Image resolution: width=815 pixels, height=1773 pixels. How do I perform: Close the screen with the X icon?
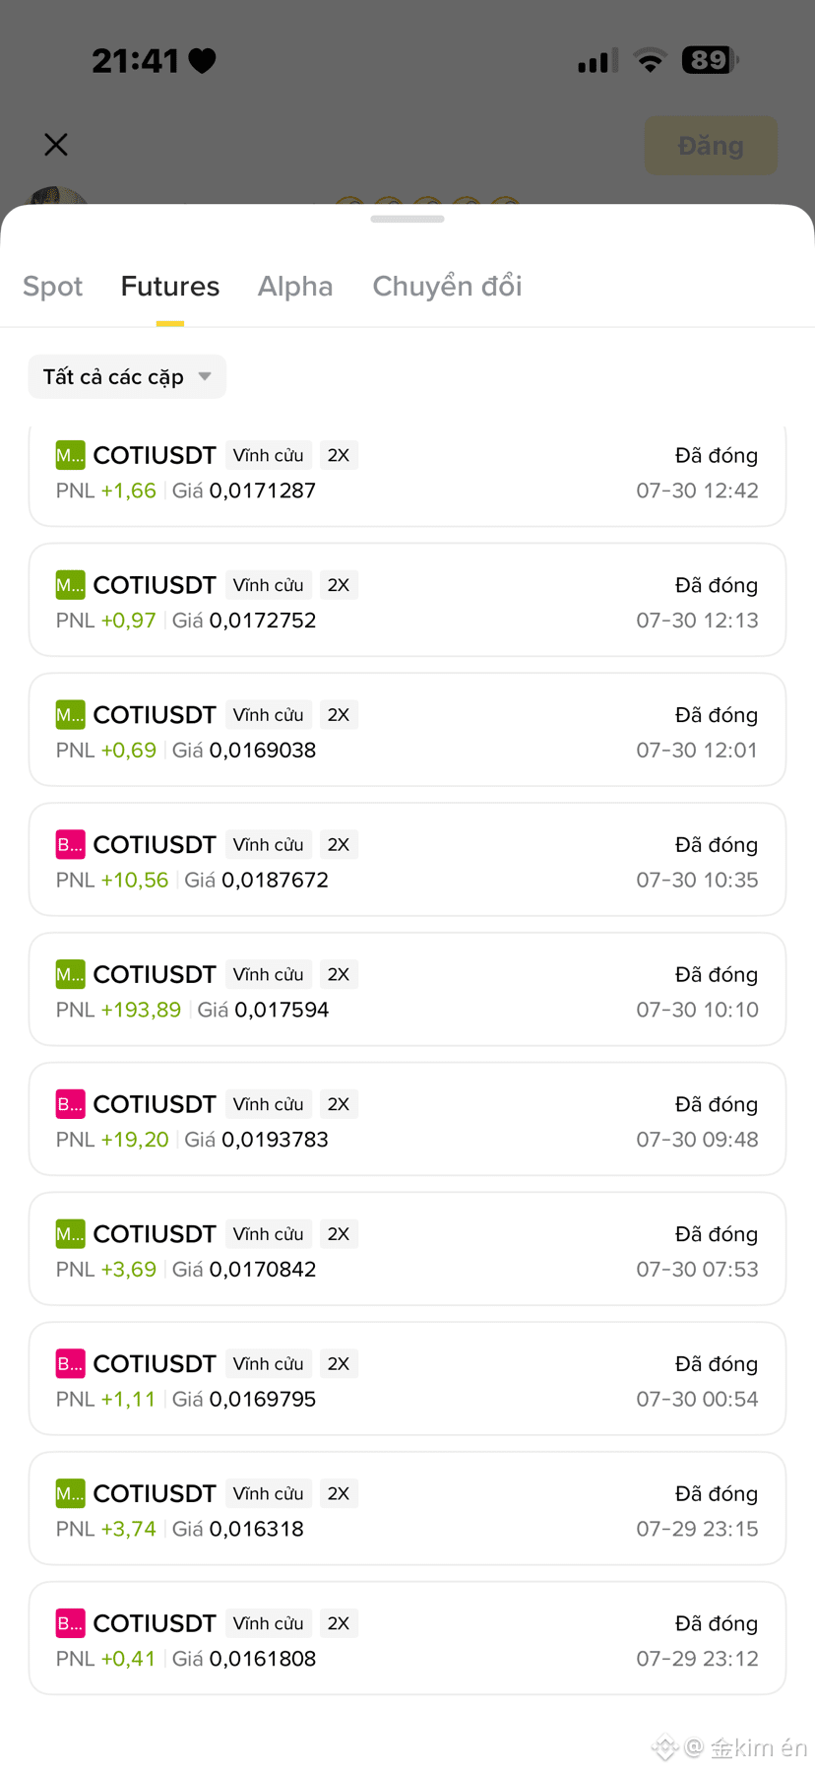click(x=56, y=145)
